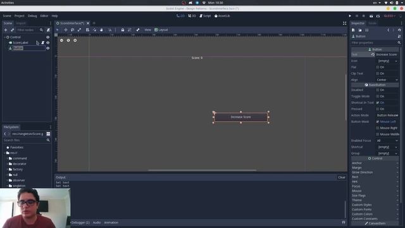Play the edited scene
This screenshot has width=405, height=228.
tap(371, 16)
